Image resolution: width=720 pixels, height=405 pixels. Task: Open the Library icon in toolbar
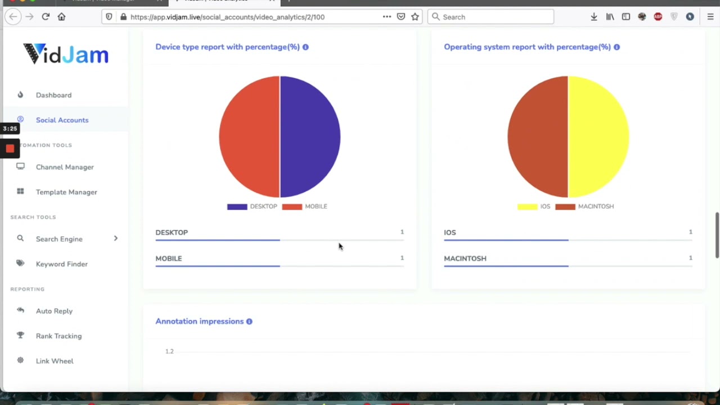click(610, 17)
